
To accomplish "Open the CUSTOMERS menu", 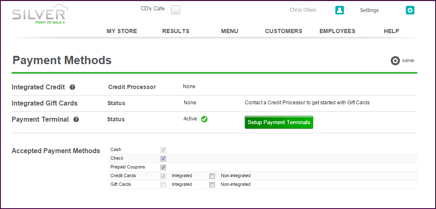I will pyautogui.click(x=283, y=31).
